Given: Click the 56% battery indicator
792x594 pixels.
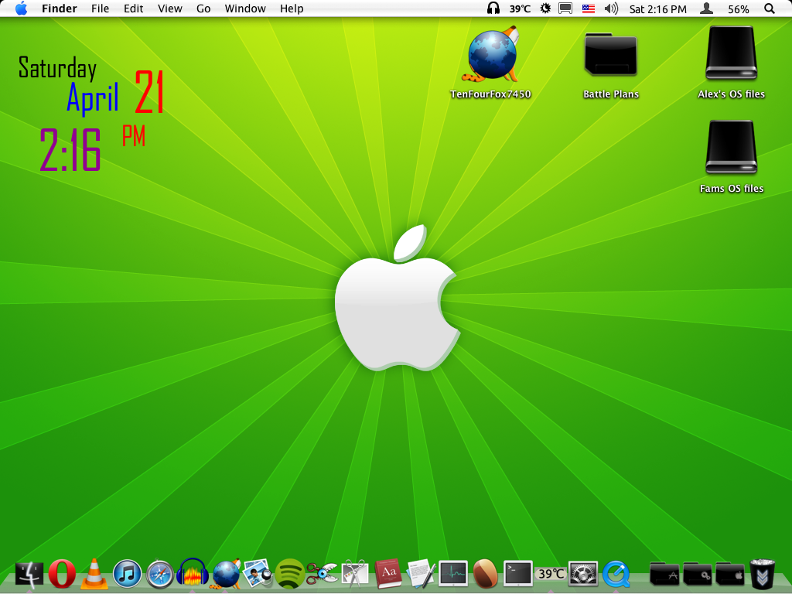Looking at the screenshot, I should pos(739,9).
